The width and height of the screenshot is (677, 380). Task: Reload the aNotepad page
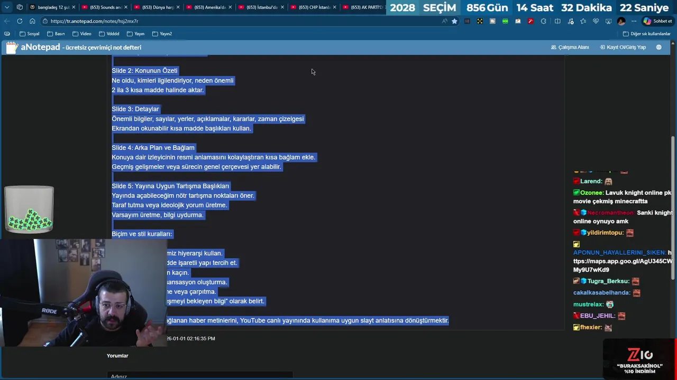[x=20, y=21]
